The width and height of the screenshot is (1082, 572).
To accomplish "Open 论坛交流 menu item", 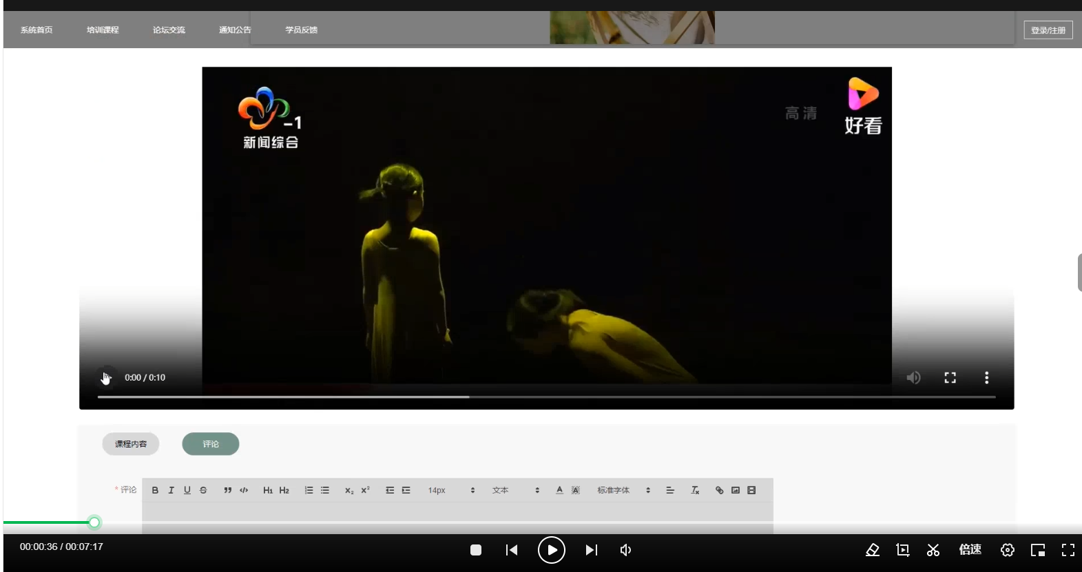I will 169,30.
